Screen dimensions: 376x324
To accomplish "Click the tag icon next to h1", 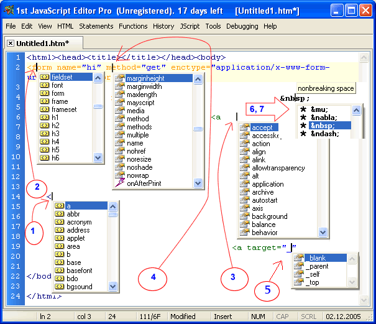I will pos(44,118).
